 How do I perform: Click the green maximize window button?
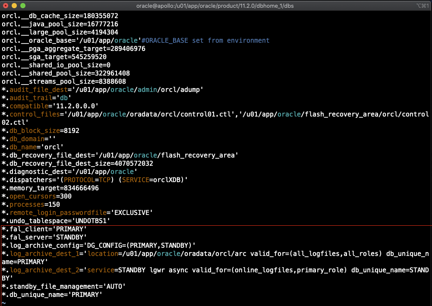click(x=23, y=6)
